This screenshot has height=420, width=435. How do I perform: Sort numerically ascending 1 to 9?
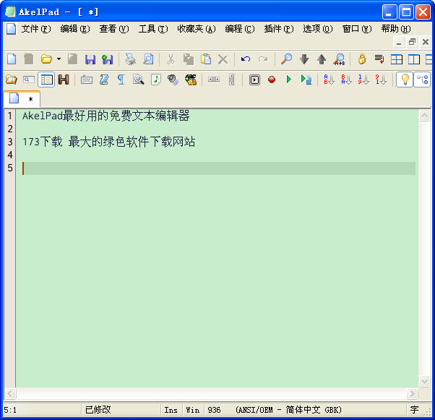(363, 80)
